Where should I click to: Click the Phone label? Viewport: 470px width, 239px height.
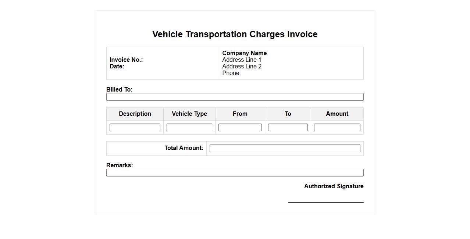tap(231, 73)
